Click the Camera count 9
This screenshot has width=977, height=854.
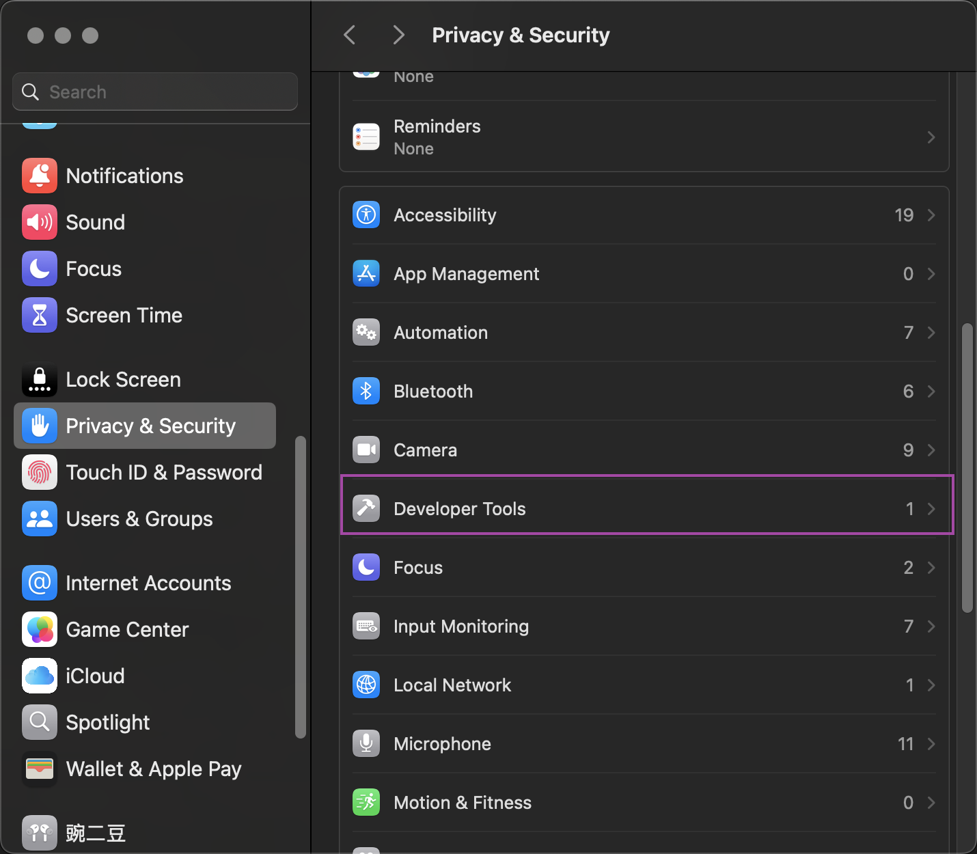click(x=908, y=450)
